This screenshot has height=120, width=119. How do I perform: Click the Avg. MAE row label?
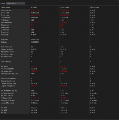coord(4,108)
